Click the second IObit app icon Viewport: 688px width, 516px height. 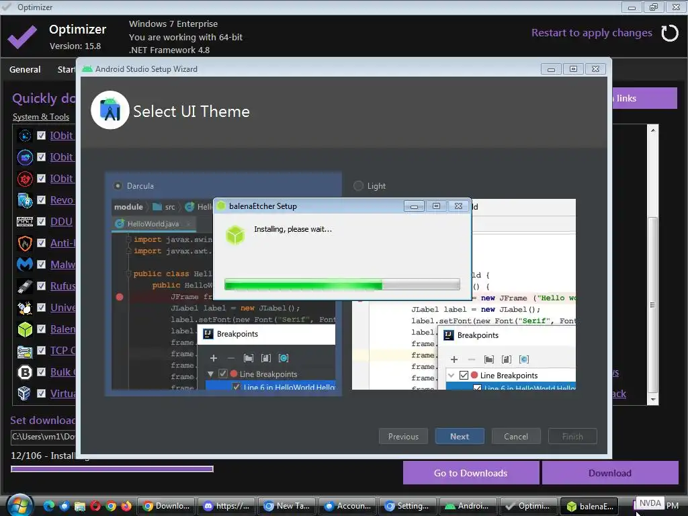pyautogui.click(x=25, y=157)
